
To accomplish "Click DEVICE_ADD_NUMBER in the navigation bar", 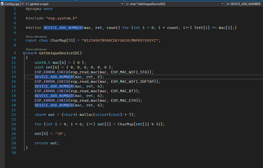I will point(245,4).
